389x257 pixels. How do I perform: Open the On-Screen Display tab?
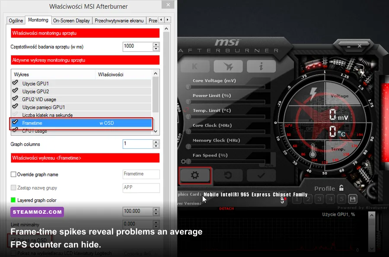71,21
